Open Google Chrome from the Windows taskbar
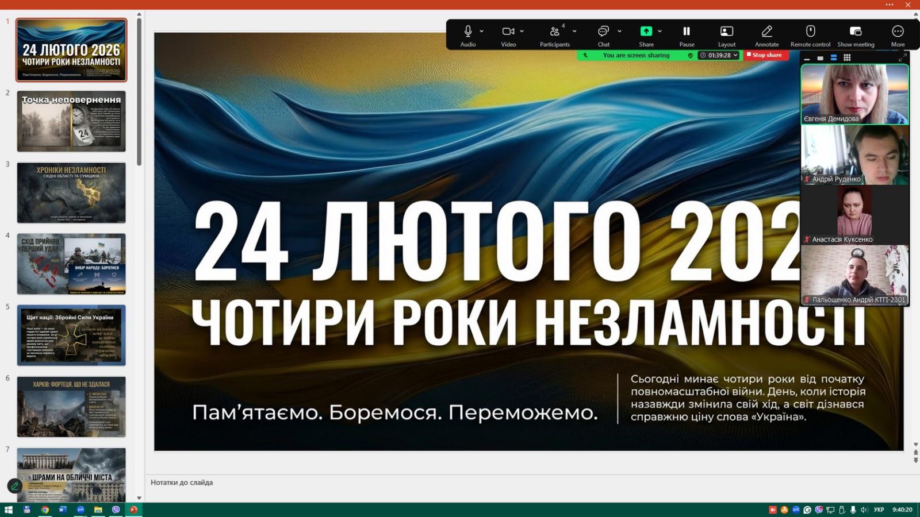The height and width of the screenshot is (517, 920). coord(45,510)
